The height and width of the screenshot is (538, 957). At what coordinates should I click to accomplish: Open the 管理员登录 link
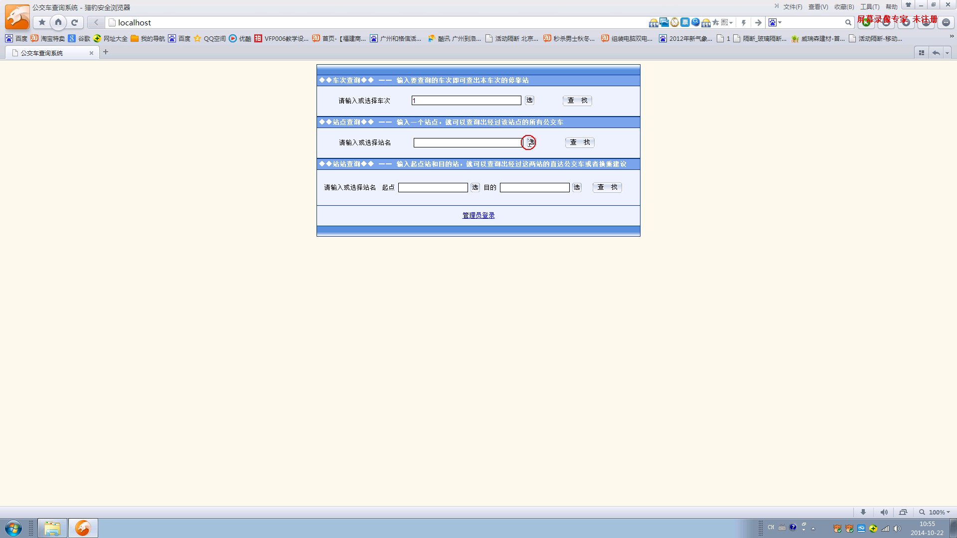click(x=478, y=215)
